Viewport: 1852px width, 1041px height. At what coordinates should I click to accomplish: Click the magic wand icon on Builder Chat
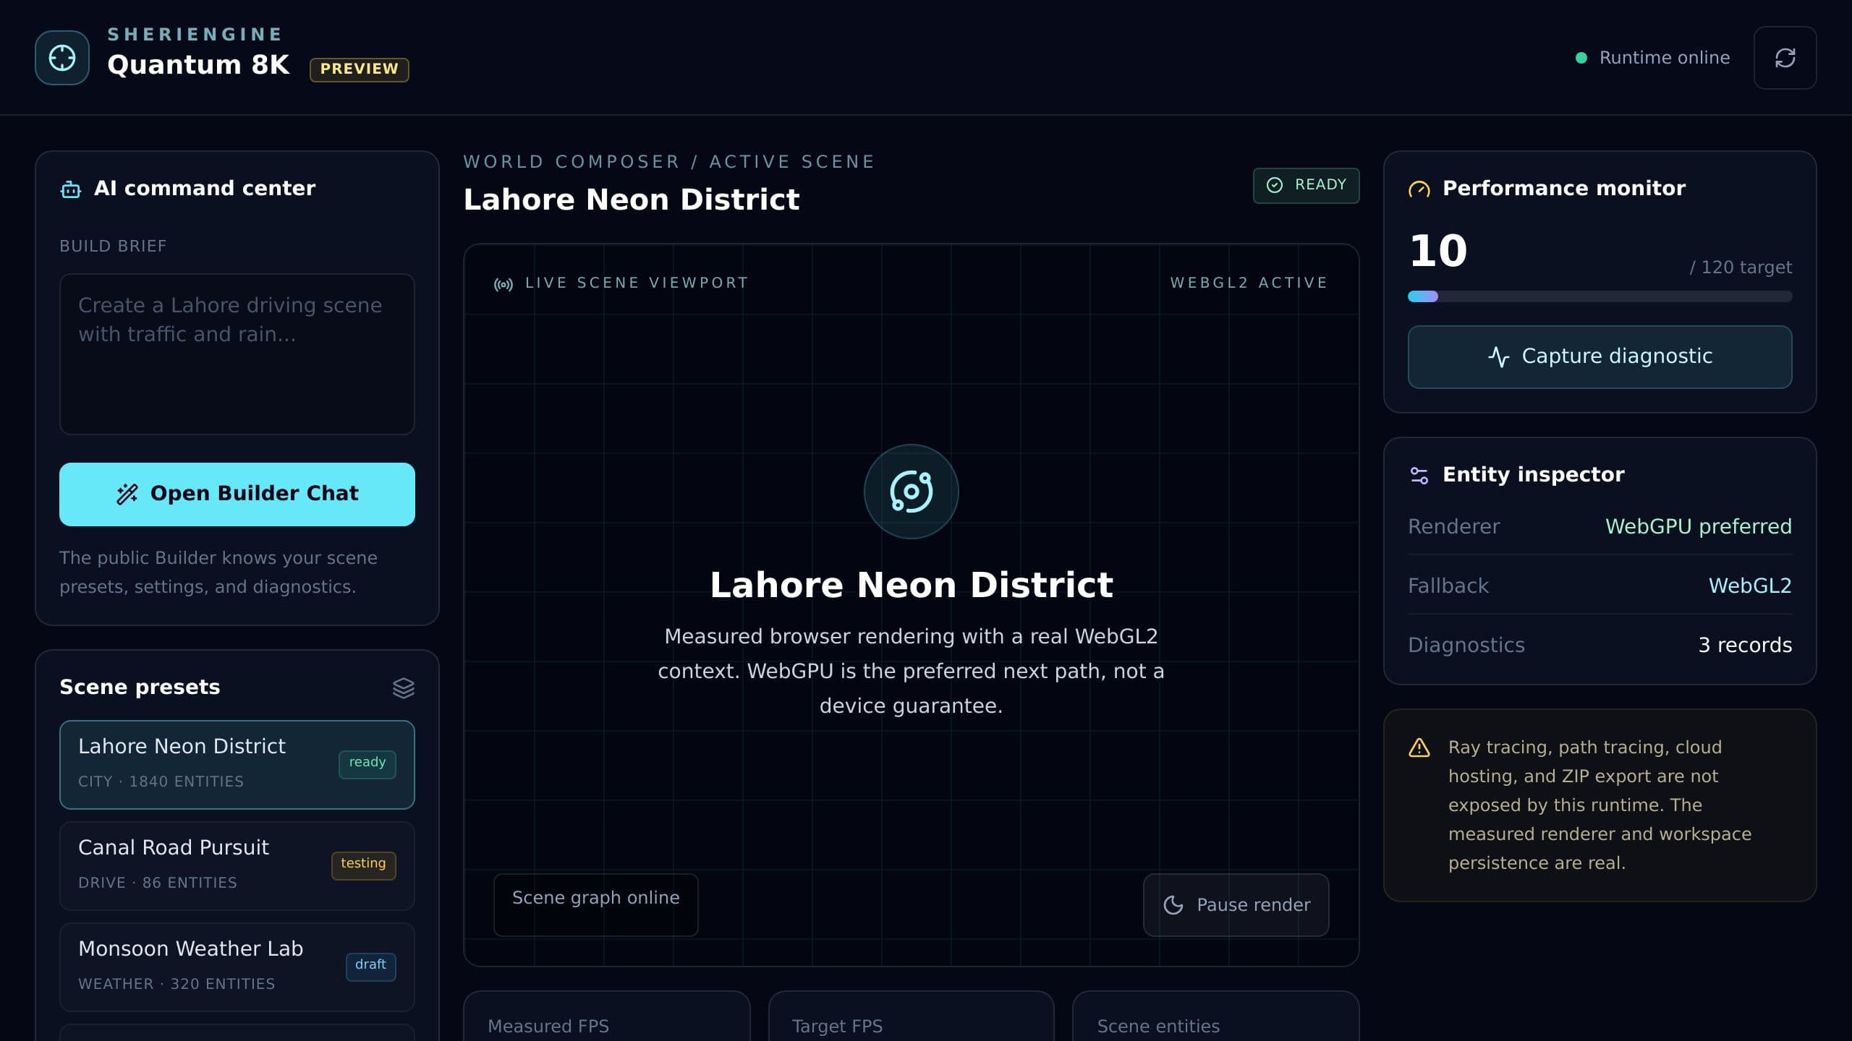click(x=127, y=494)
